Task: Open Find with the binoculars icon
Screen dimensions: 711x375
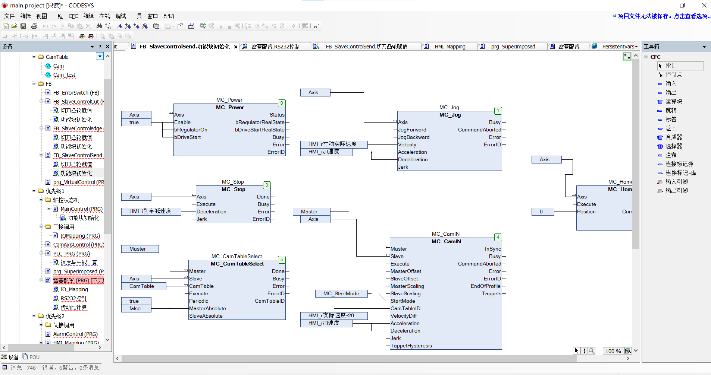Action: (x=99, y=26)
